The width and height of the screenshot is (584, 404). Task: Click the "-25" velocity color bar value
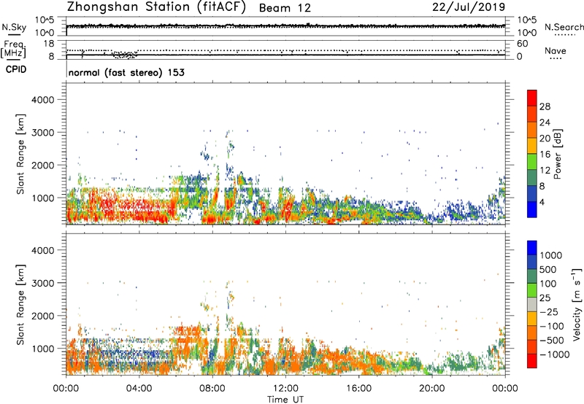548,312
